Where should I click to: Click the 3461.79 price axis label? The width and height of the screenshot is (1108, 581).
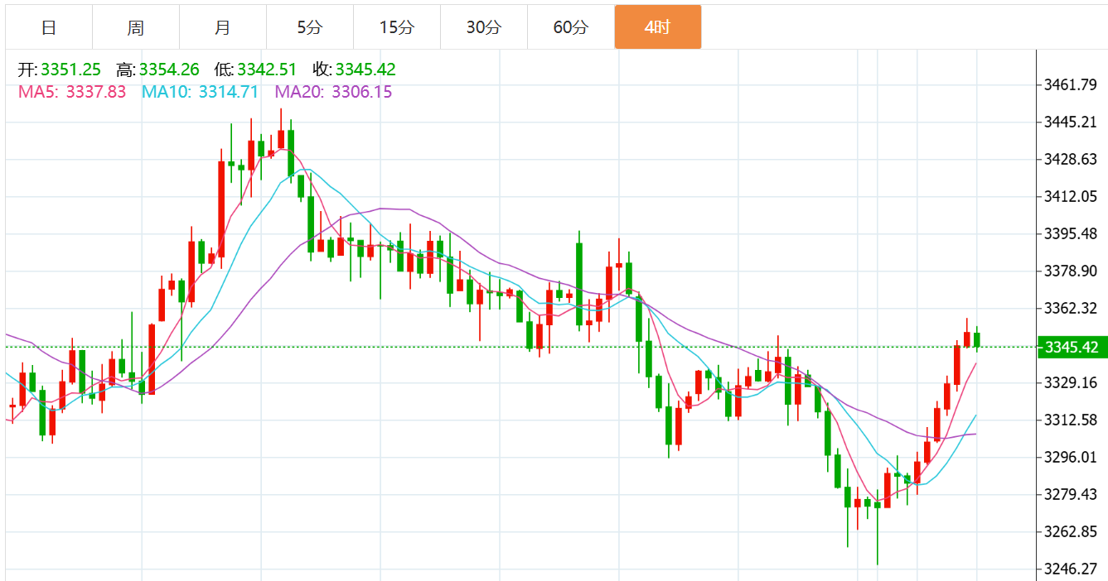[x=1072, y=84]
